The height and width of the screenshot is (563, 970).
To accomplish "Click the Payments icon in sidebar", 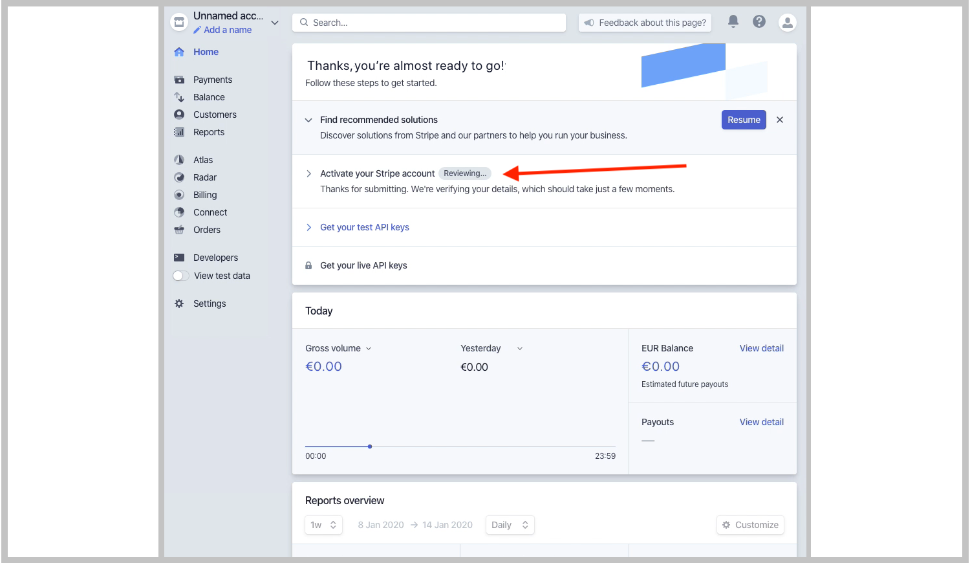I will point(179,80).
